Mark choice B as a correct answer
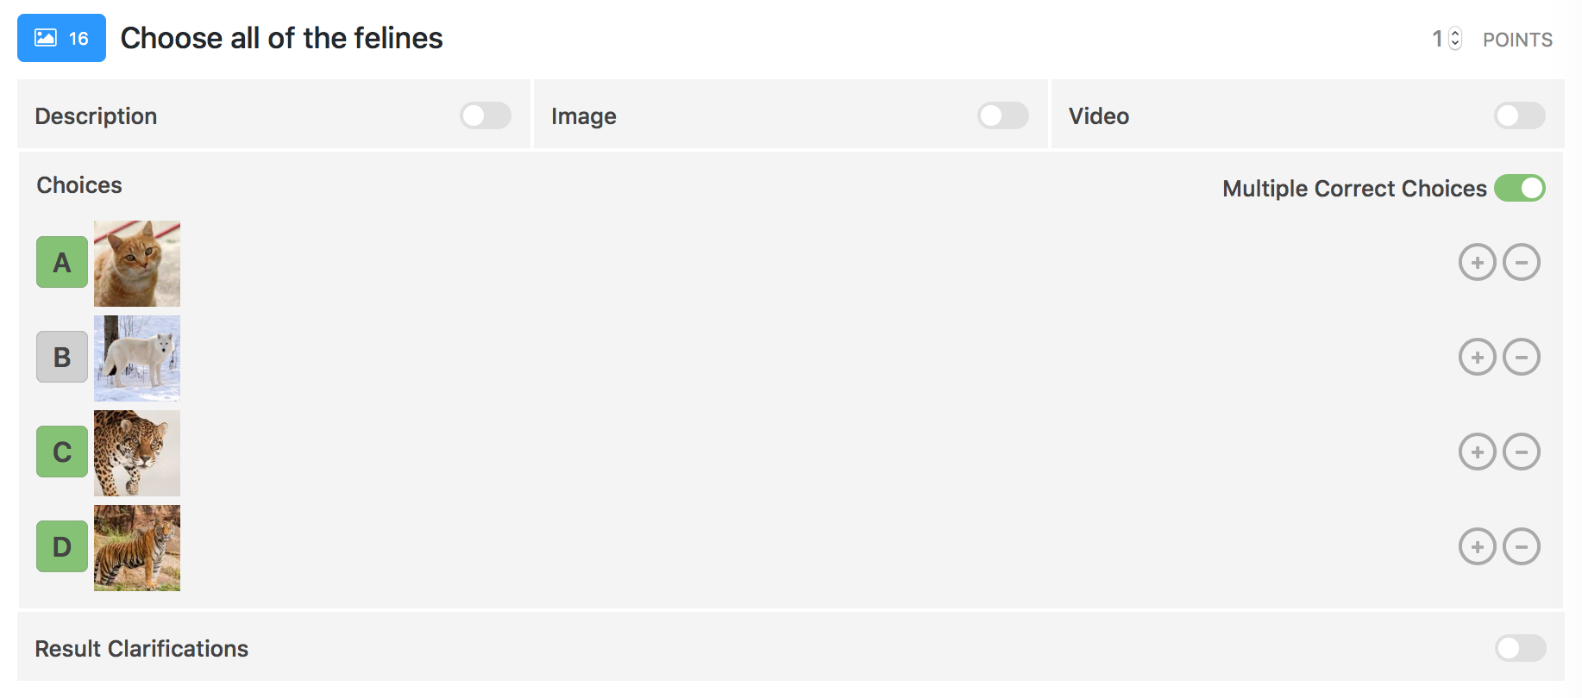The height and width of the screenshot is (698, 1582). click(x=61, y=357)
